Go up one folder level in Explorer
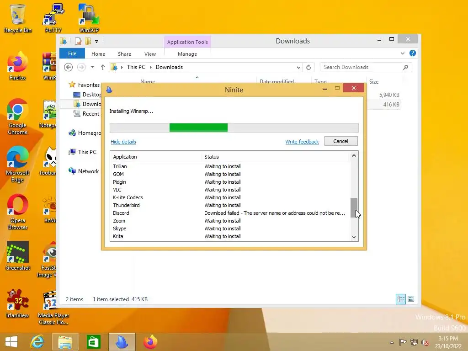Viewport: 468px width, 351px height. click(x=103, y=68)
